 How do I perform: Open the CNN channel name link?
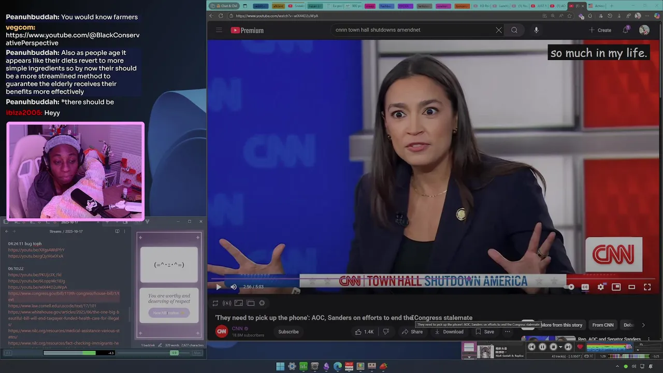point(237,328)
